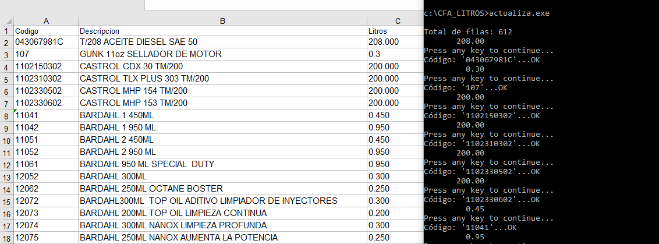
Task: Select cell with code 1102310302
Action: [x=46, y=79]
